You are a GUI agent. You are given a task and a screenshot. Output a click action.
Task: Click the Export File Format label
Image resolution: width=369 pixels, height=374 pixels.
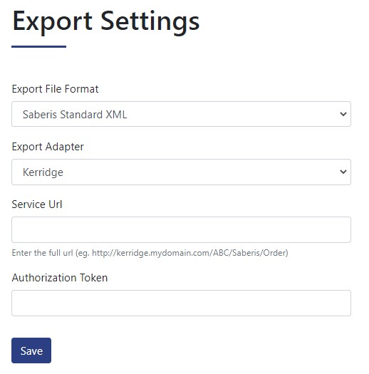[55, 89]
